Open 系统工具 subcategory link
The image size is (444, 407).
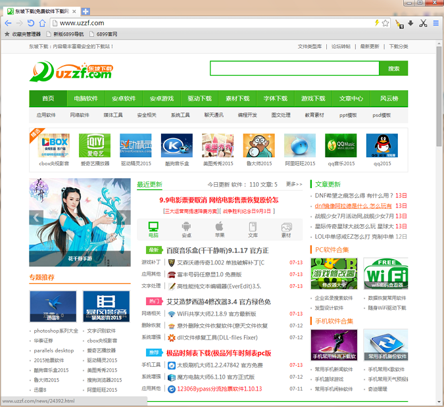coord(180,115)
